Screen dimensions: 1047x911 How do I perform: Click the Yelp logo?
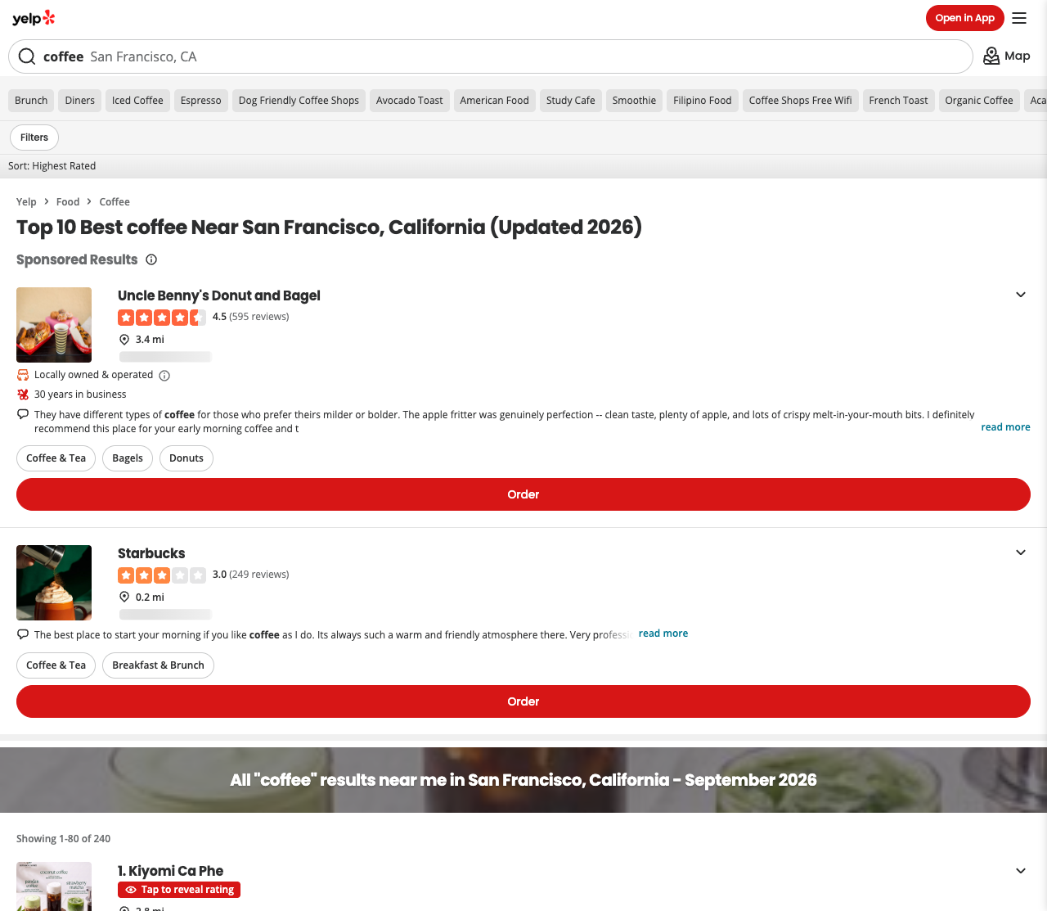click(34, 18)
